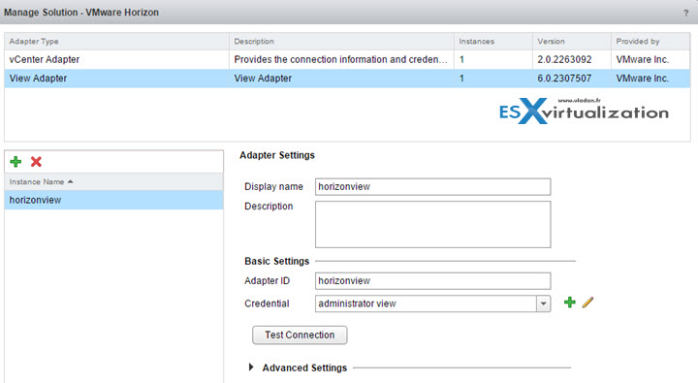Viewport: 698px width, 383px height.
Task: Click the Description column header
Action: [341, 42]
